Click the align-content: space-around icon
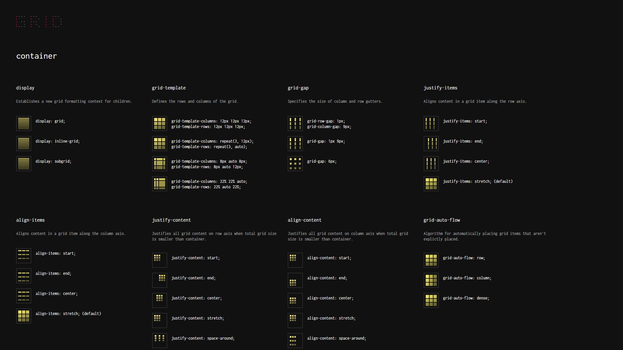This screenshot has height=350, width=623. click(295, 341)
